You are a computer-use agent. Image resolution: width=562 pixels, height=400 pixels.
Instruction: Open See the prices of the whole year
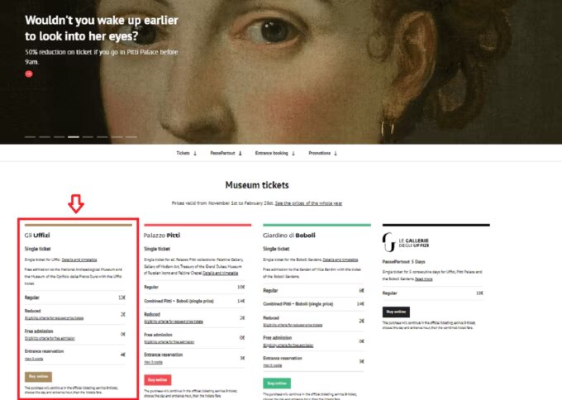point(308,203)
